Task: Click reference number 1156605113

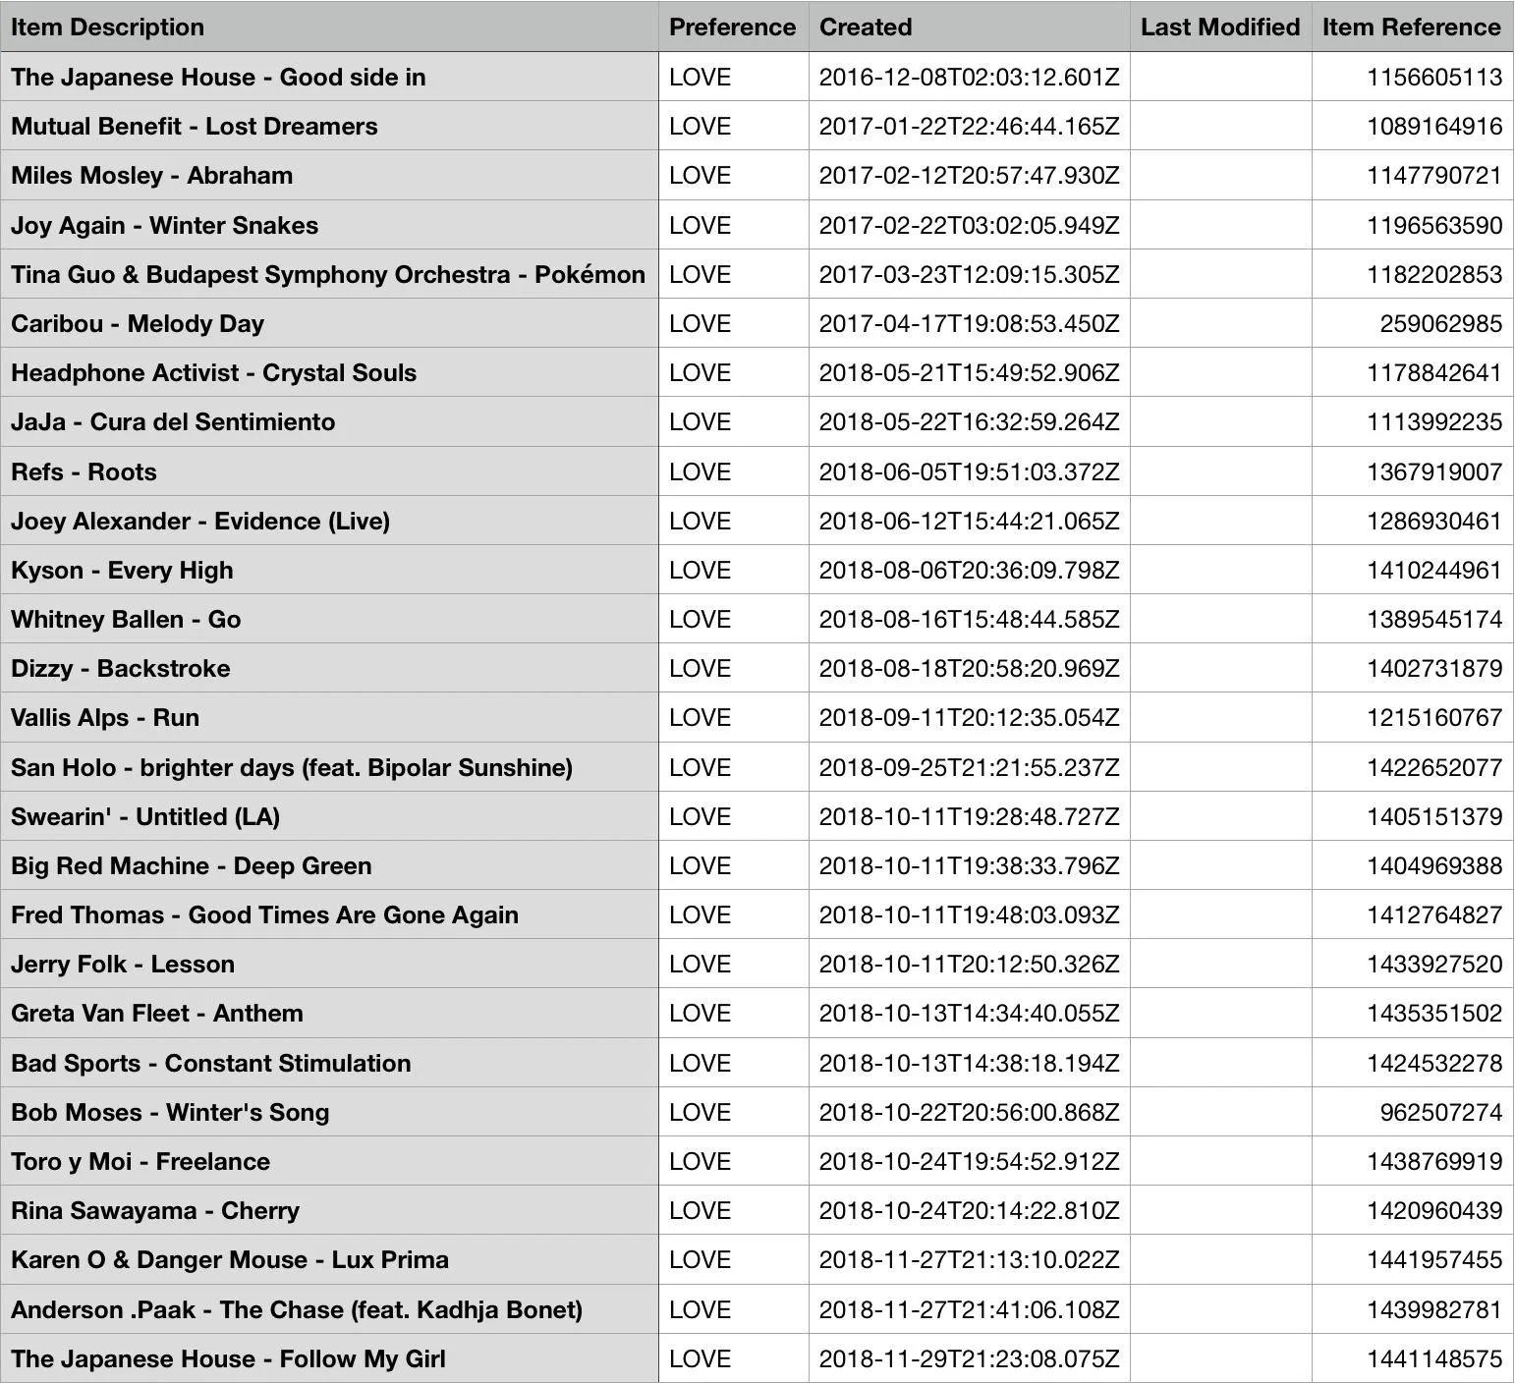Action: tap(1433, 77)
